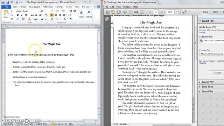The height and width of the screenshot is (126, 224).
Task: Open the Change Case dropdown
Action: pos(36,19)
